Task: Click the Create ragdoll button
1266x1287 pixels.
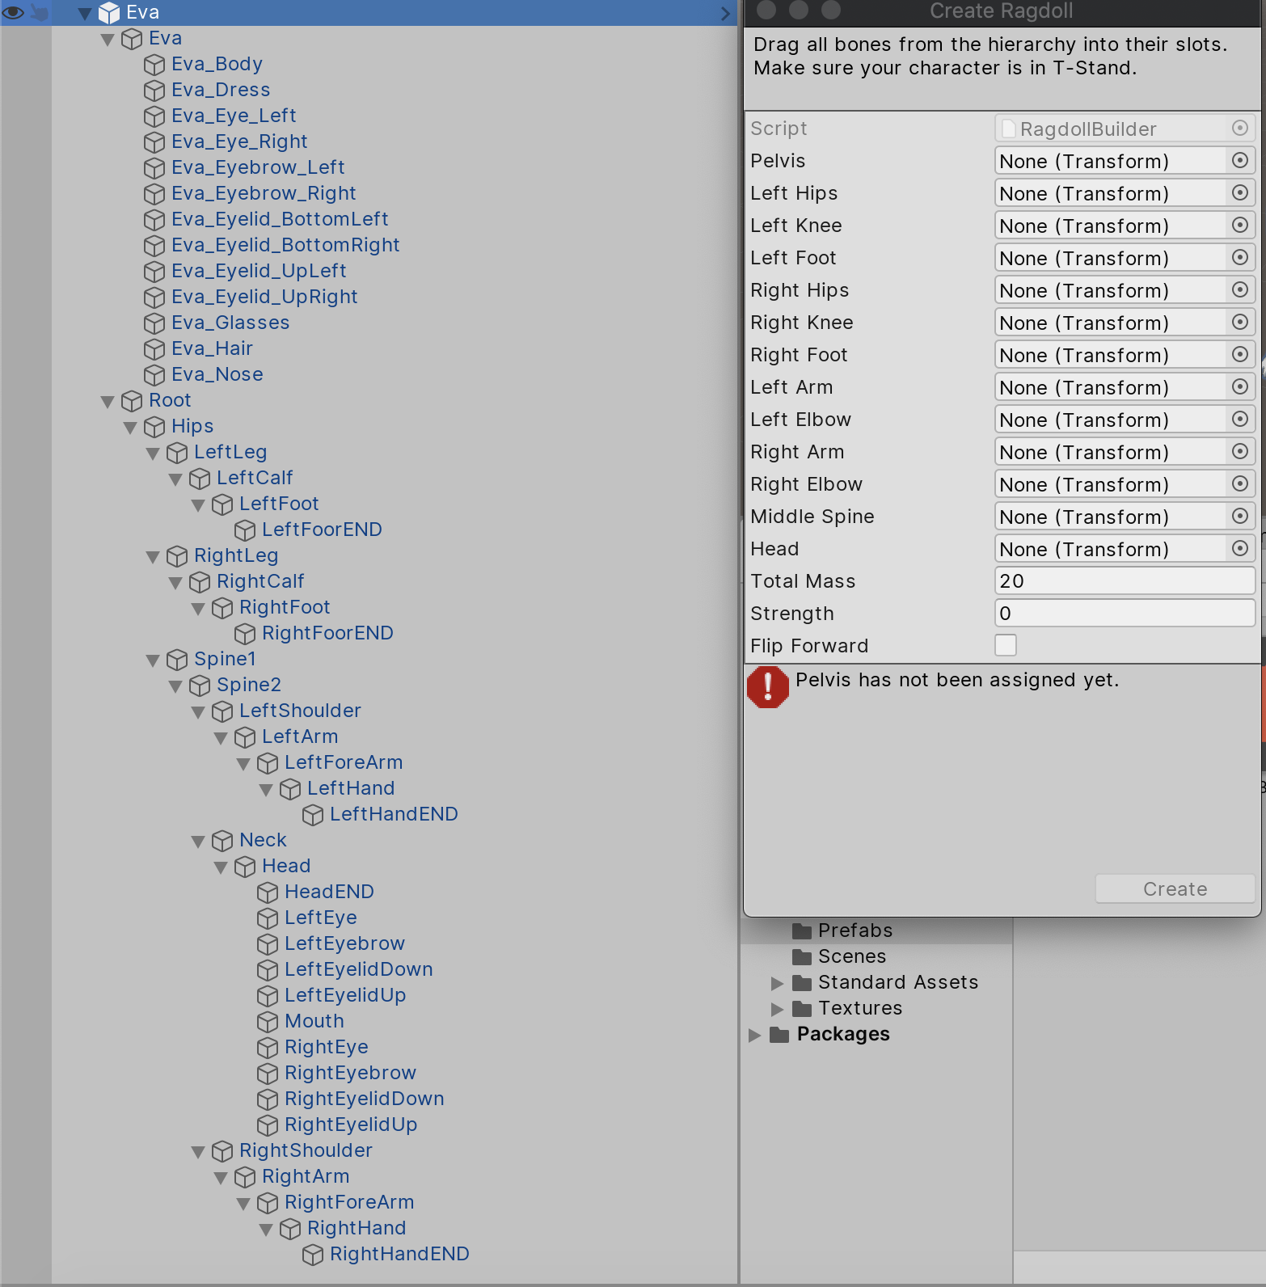Action: (1175, 888)
